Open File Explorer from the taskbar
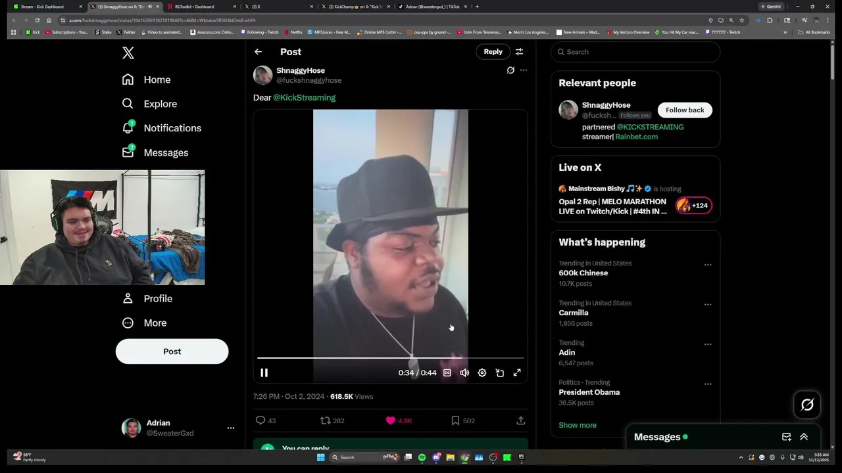Screen dimensions: 842x473 451,457
